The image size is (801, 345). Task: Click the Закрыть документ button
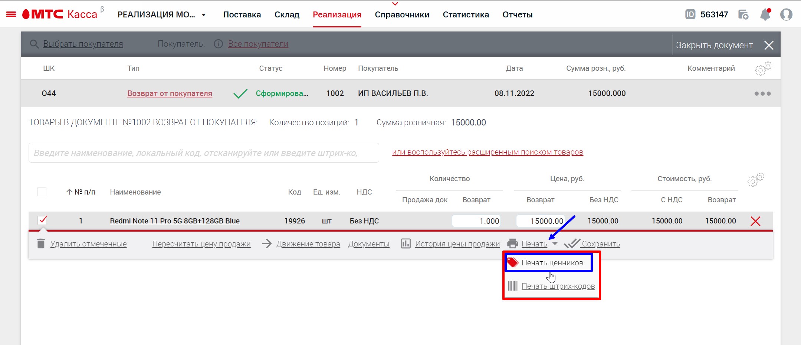coord(714,45)
